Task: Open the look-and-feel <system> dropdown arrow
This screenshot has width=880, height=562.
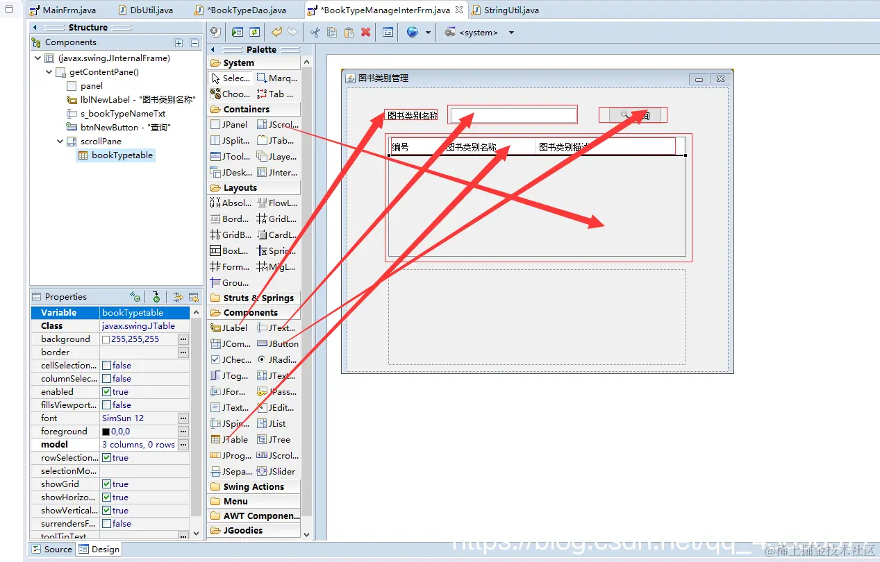Action: [x=512, y=33]
